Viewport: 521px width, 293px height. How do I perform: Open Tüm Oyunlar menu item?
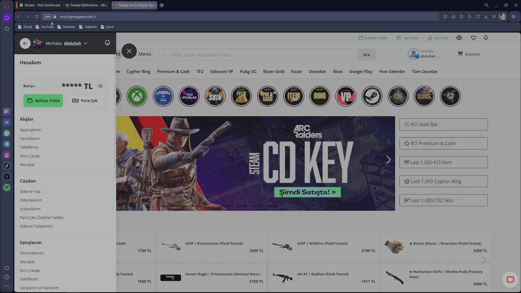coord(425,72)
